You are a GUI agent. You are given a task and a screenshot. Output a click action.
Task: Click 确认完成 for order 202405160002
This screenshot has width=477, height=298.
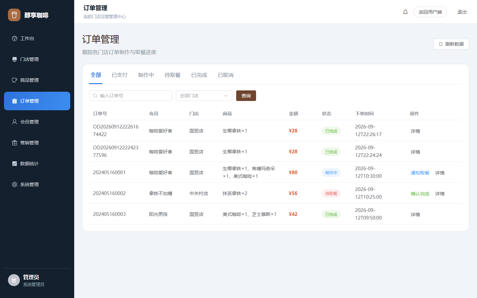(x=420, y=194)
